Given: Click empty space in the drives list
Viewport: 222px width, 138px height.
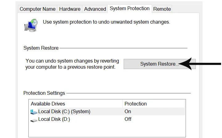Looking at the screenshot, I should (x=106, y=130).
